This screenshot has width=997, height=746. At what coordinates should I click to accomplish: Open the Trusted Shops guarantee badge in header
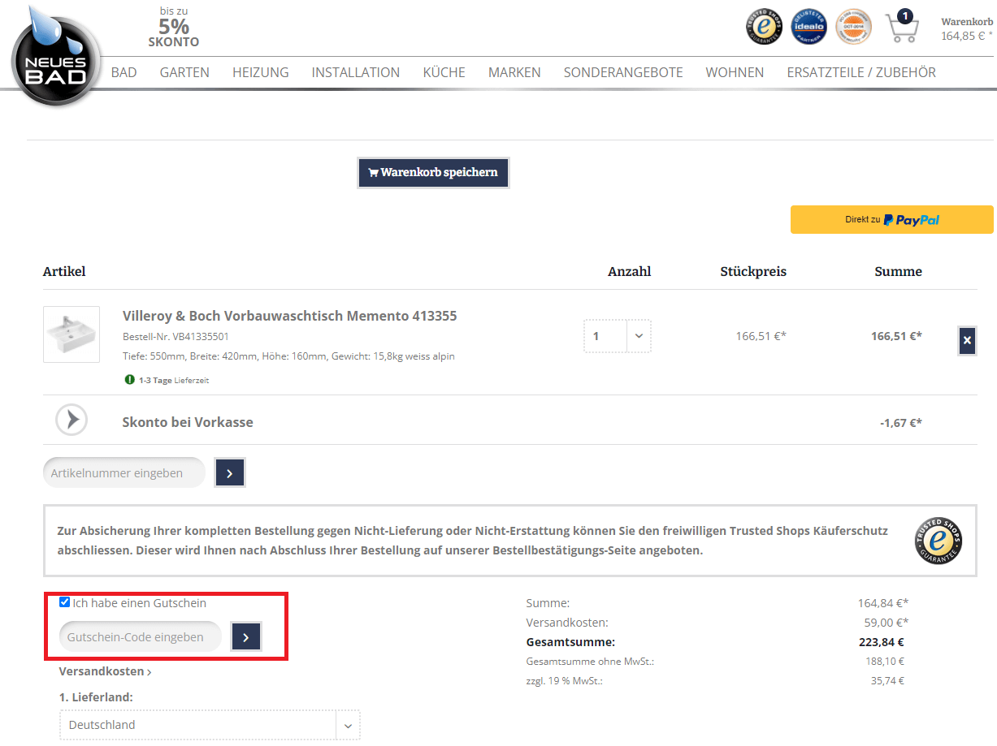point(764,27)
